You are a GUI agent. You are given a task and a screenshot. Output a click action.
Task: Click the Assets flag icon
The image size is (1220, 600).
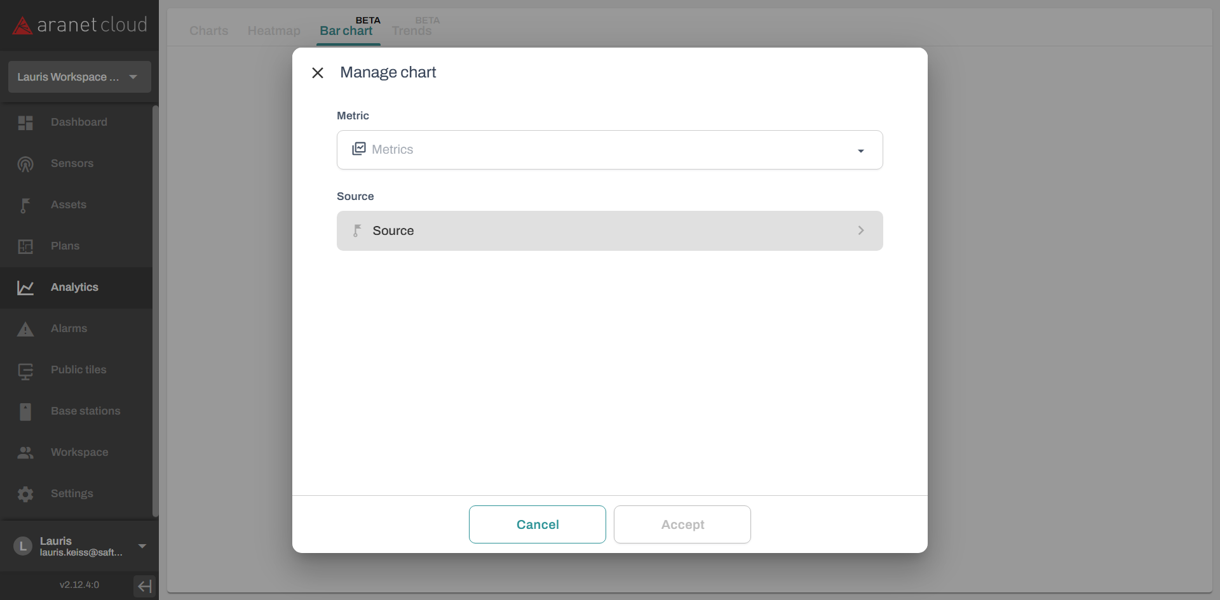pyautogui.click(x=25, y=205)
